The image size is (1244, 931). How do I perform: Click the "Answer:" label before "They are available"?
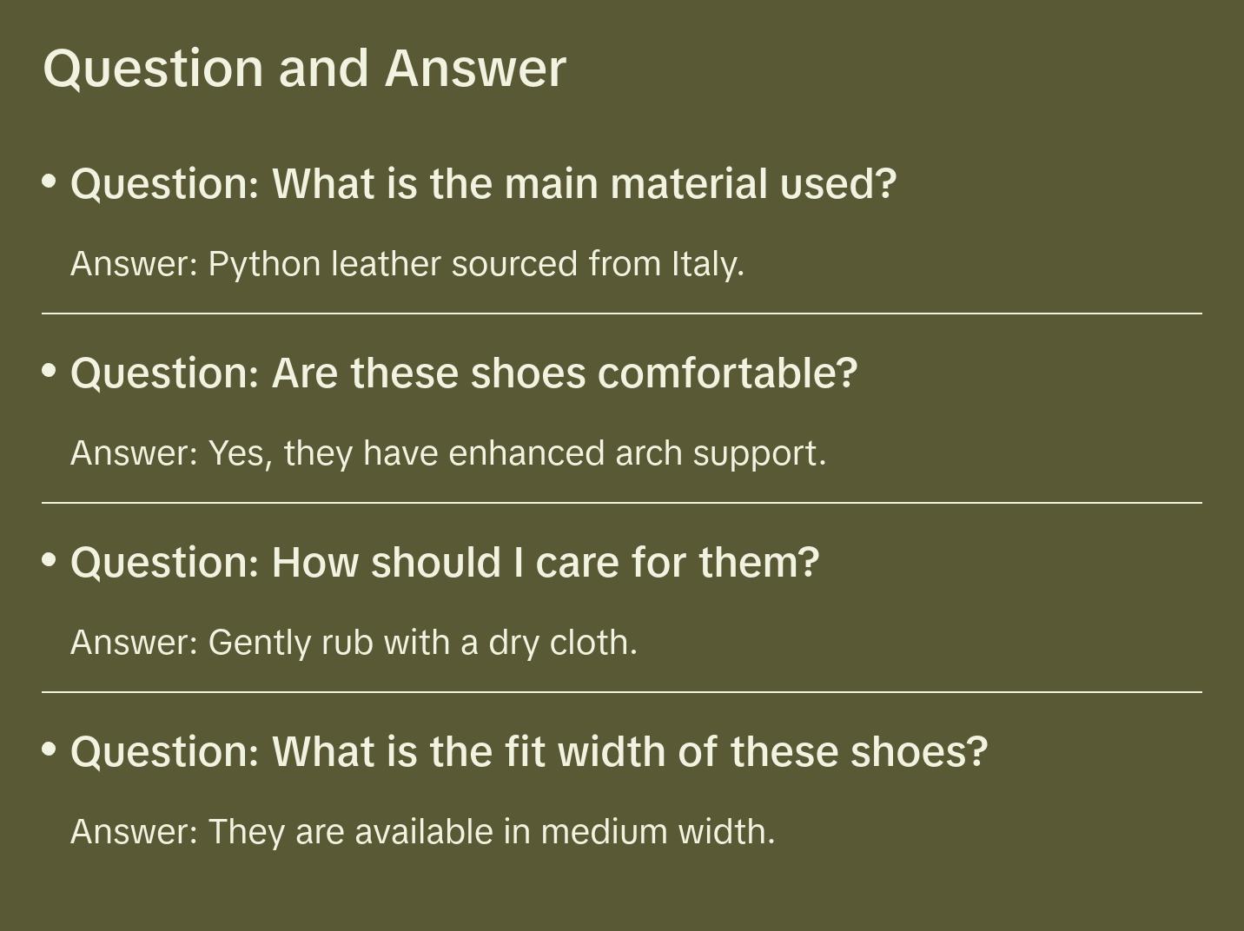135,832
